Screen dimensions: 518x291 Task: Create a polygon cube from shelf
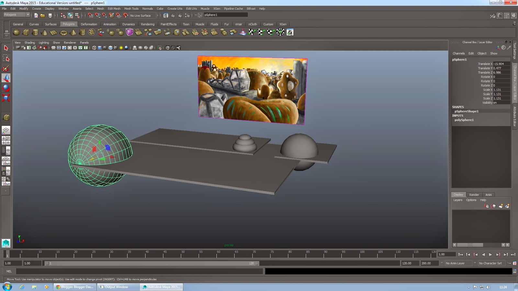pyautogui.click(x=26, y=32)
